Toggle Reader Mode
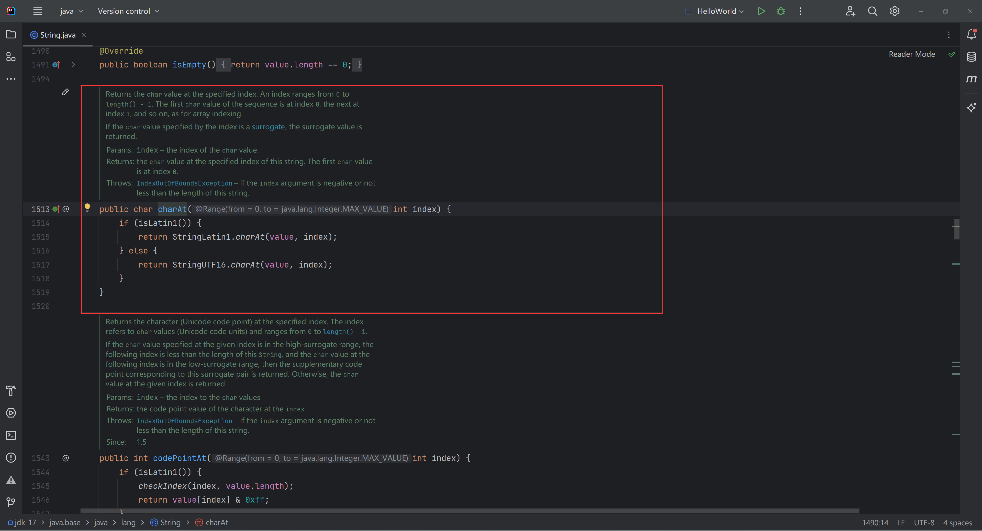This screenshot has width=982, height=531. [x=912, y=54]
